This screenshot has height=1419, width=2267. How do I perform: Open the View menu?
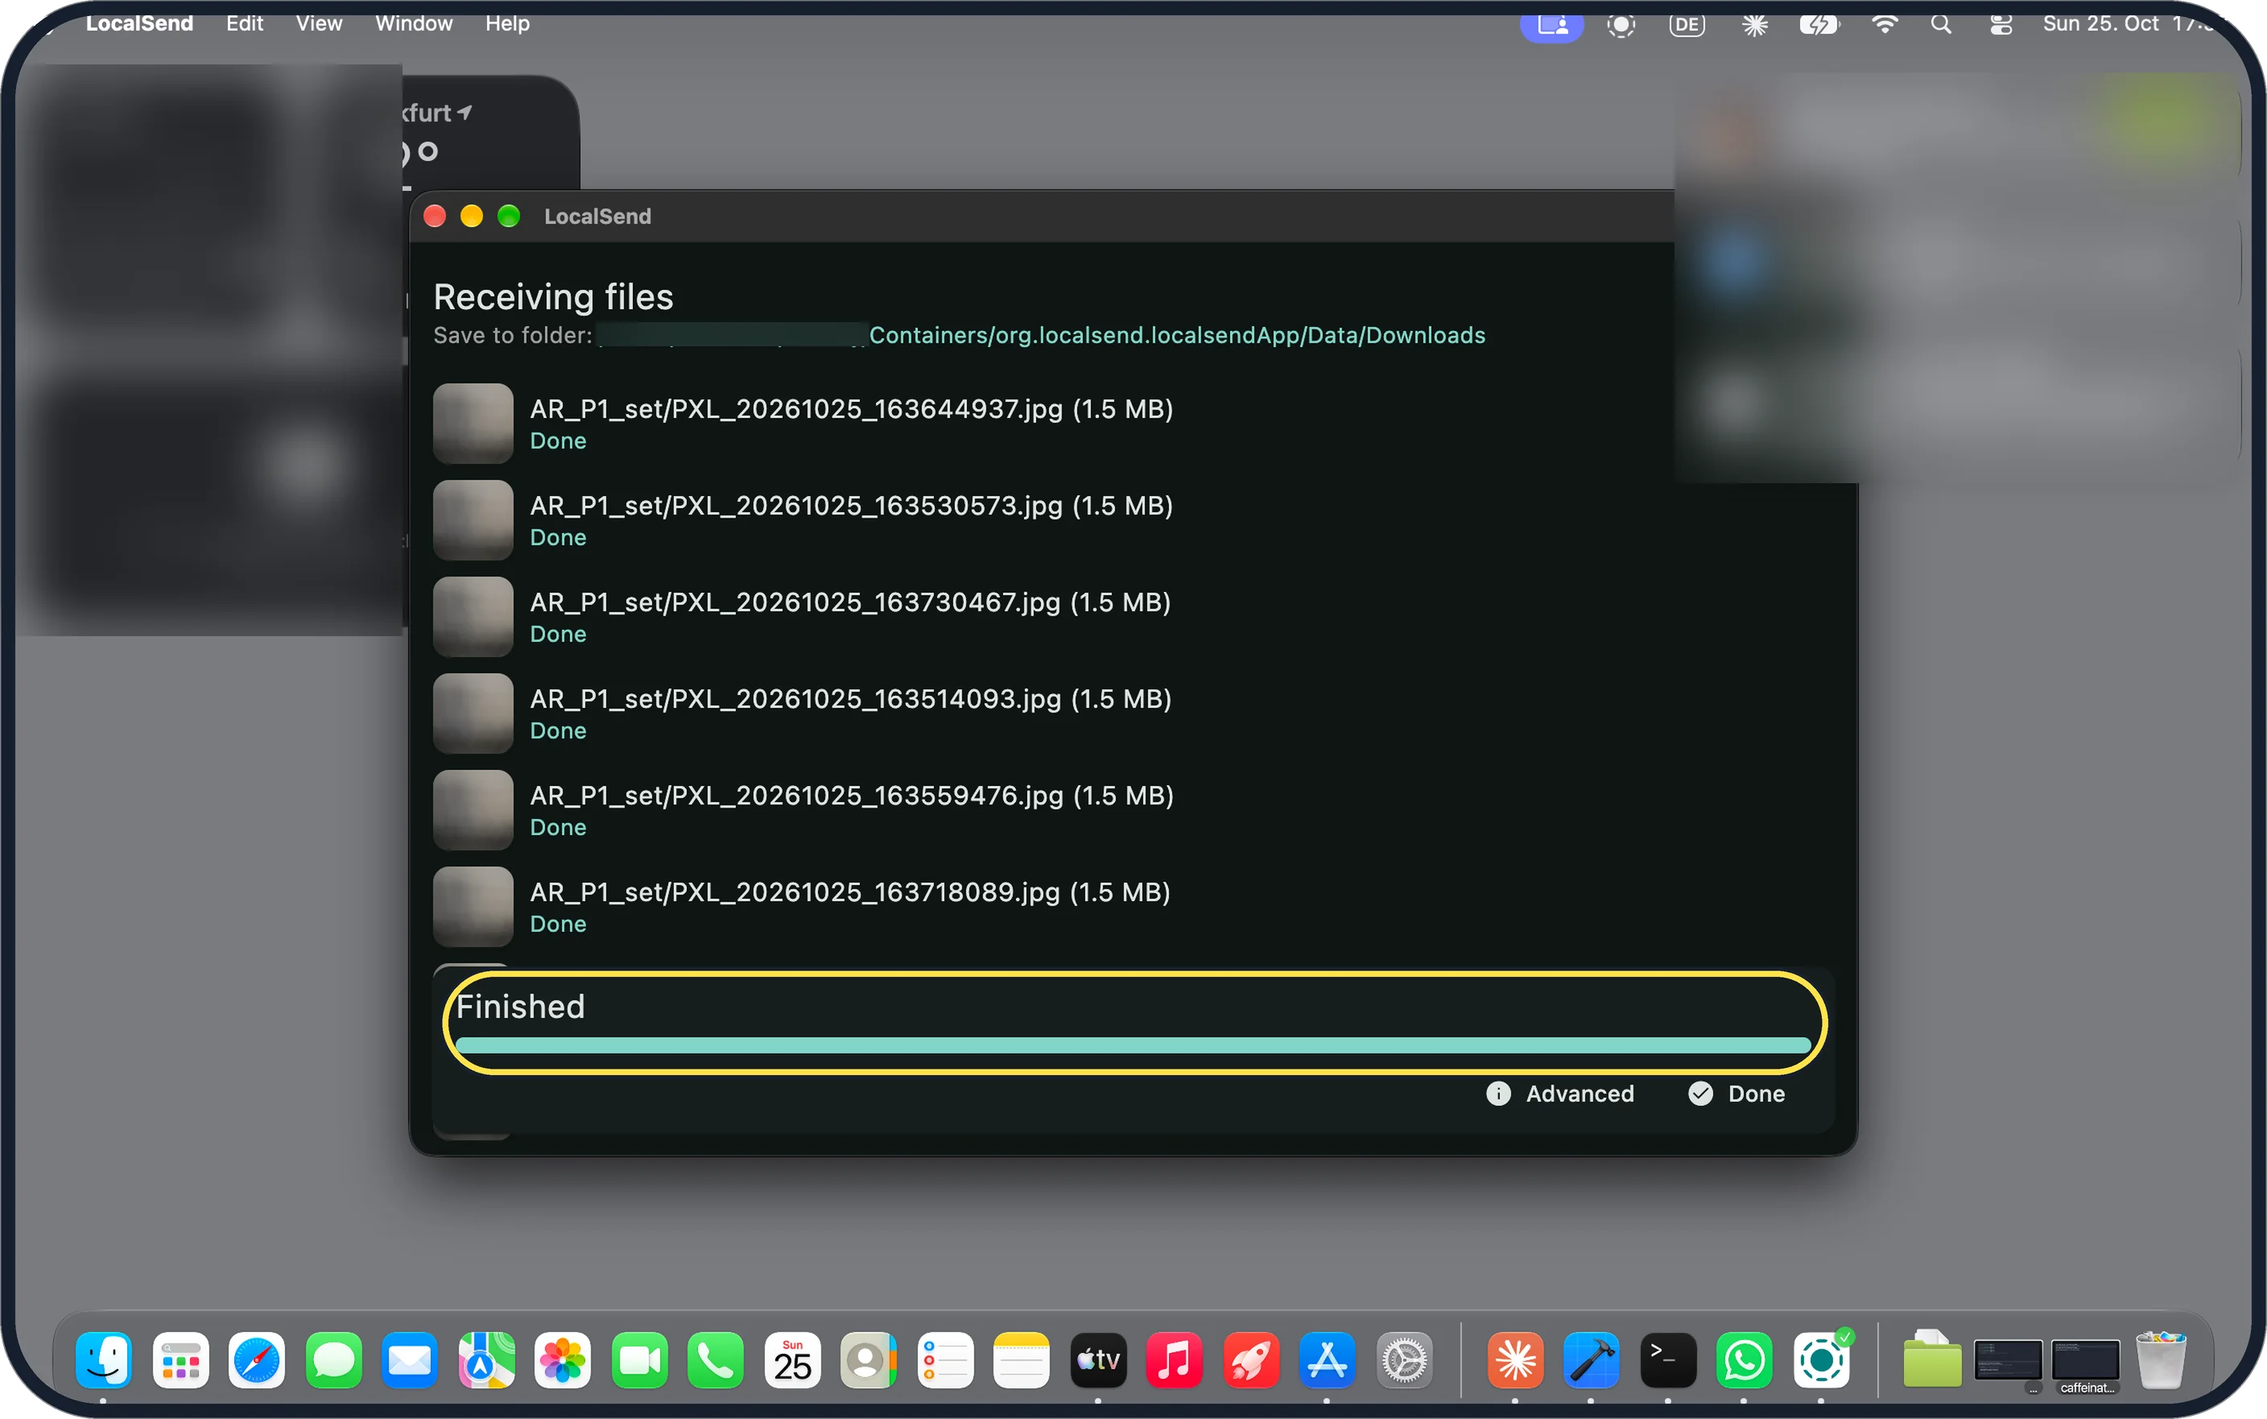pos(319,23)
